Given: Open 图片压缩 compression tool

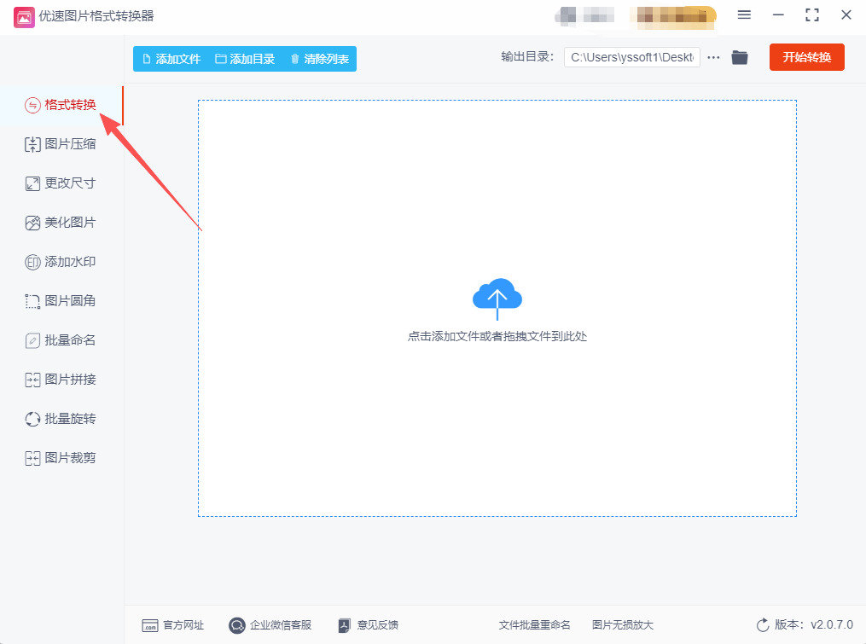Looking at the screenshot, I should (61, 144).
